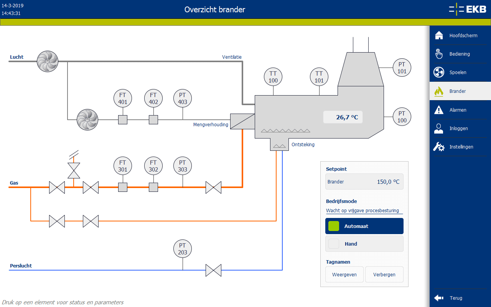Select the Mengverhouding mixing damper

(242, 121)
